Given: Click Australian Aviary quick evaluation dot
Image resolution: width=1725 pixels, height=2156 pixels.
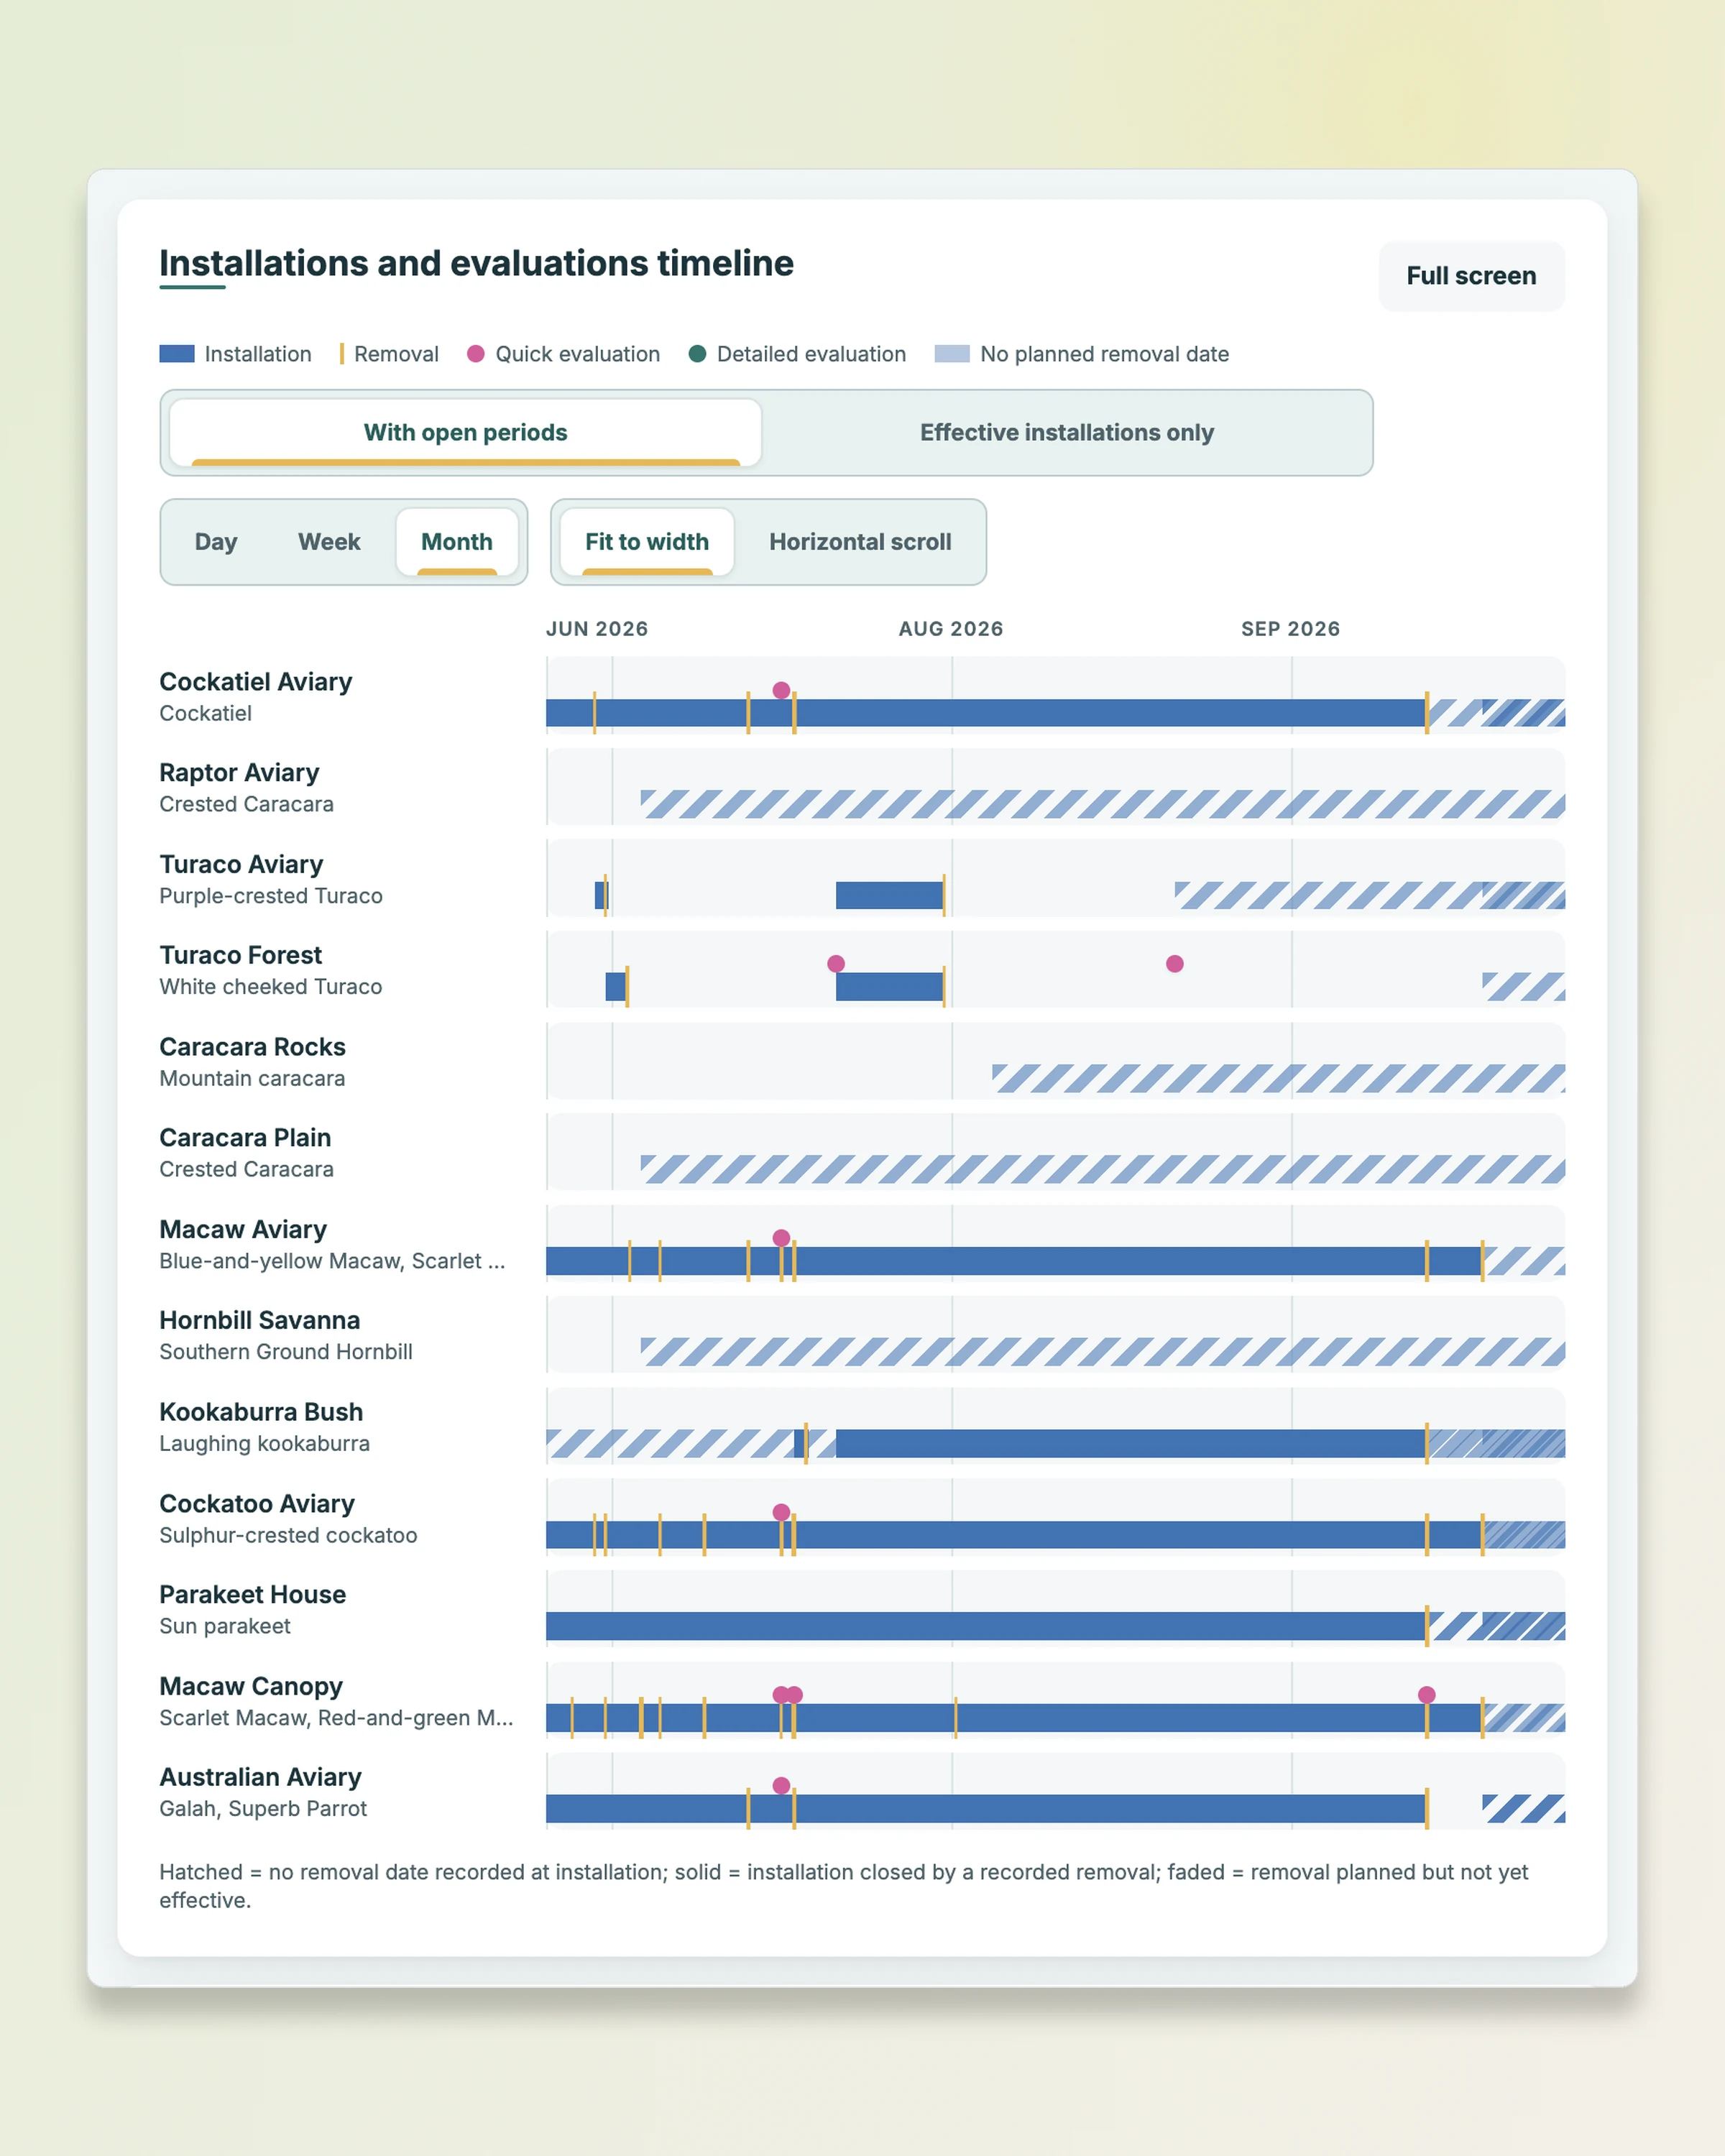Looking at the screenshot, I should pyautogui.click(x=781, y=1786).
